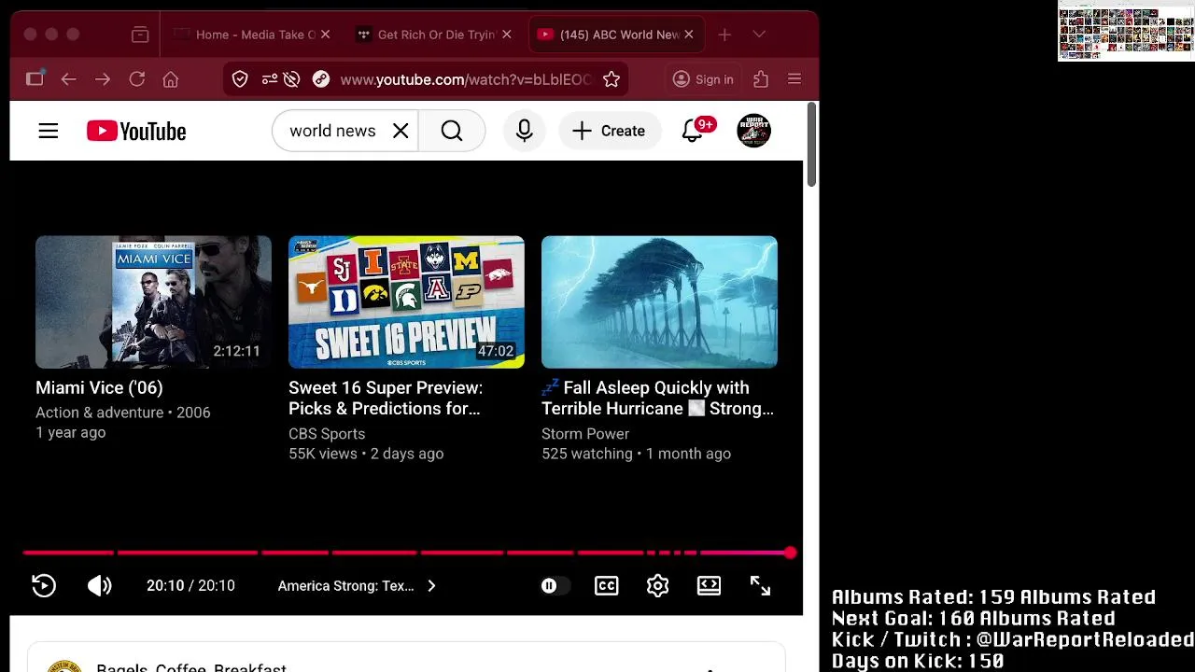Click the '20:10 / 20:10' time display

pyautogui.click(x=190, y=585)
